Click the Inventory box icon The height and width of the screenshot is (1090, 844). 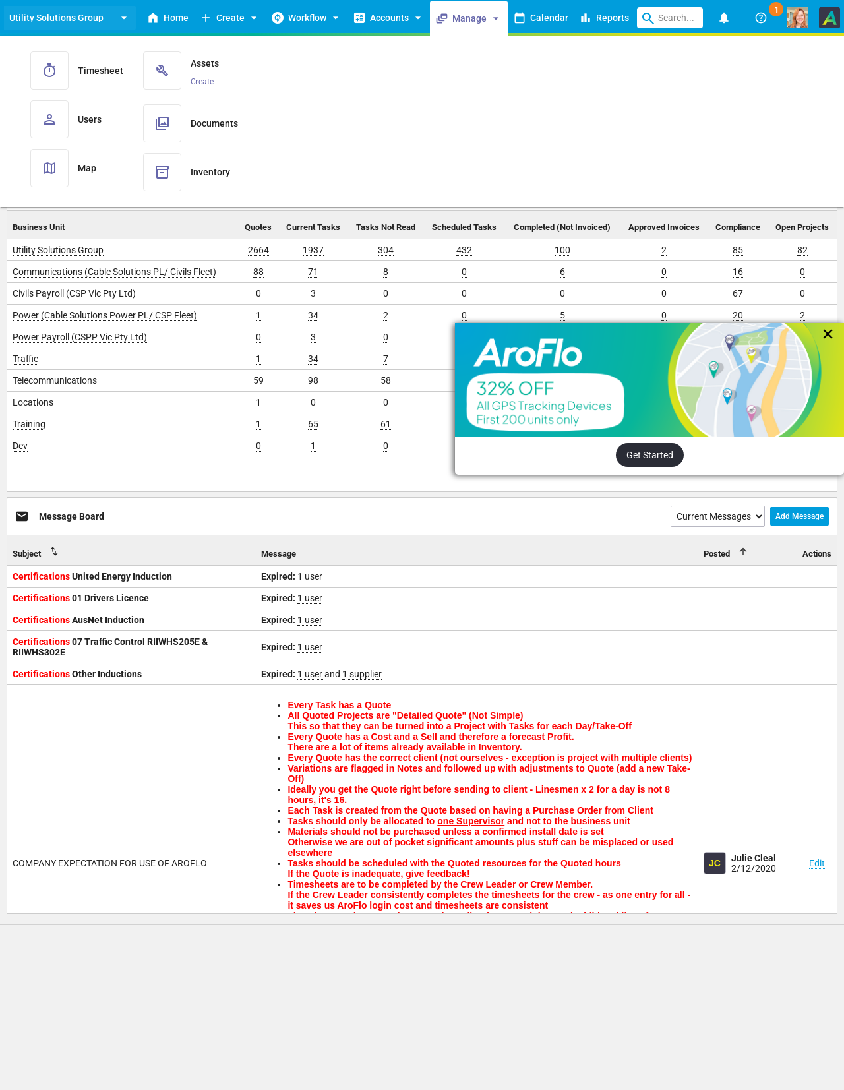tap(162, 172)
